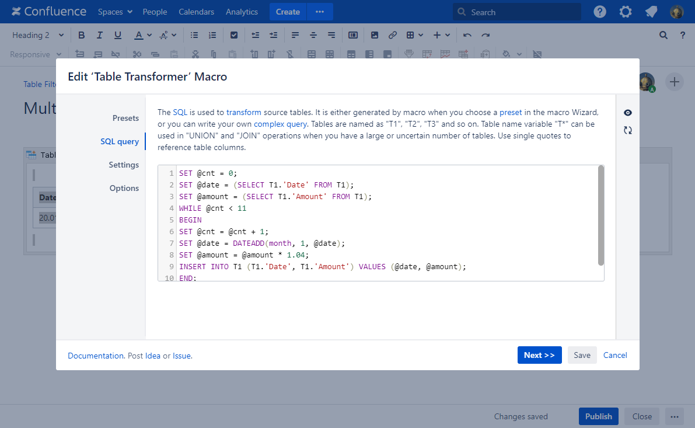Screen dimensions: 695x428
Task: Insert a task list checkbox
Action: coord(234,35)
